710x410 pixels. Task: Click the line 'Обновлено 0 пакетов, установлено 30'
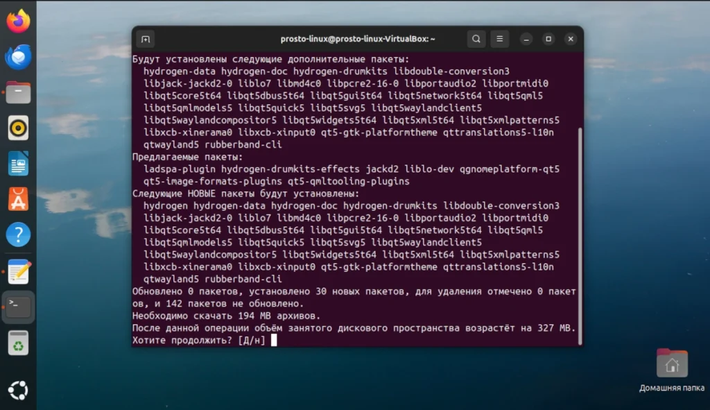pyautogui.click(x=354, y=291)
